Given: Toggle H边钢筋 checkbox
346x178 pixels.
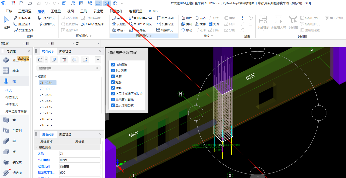Looking at the screenshot, I should coord(113,65).
